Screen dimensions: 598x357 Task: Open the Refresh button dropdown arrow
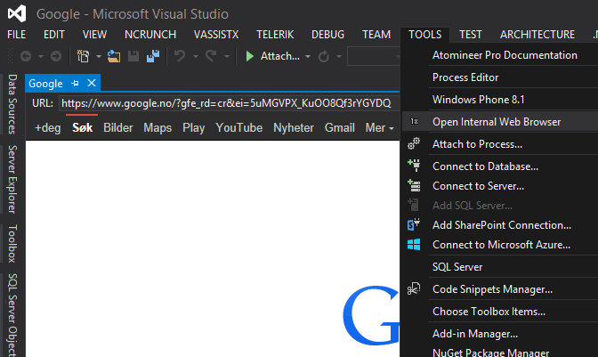[x=339, y=56]
